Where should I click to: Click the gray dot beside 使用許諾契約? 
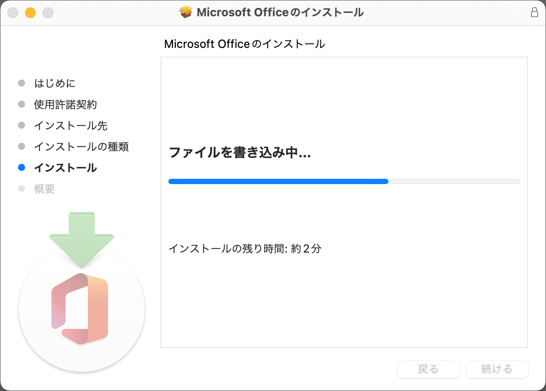click(x=22, y=104)
